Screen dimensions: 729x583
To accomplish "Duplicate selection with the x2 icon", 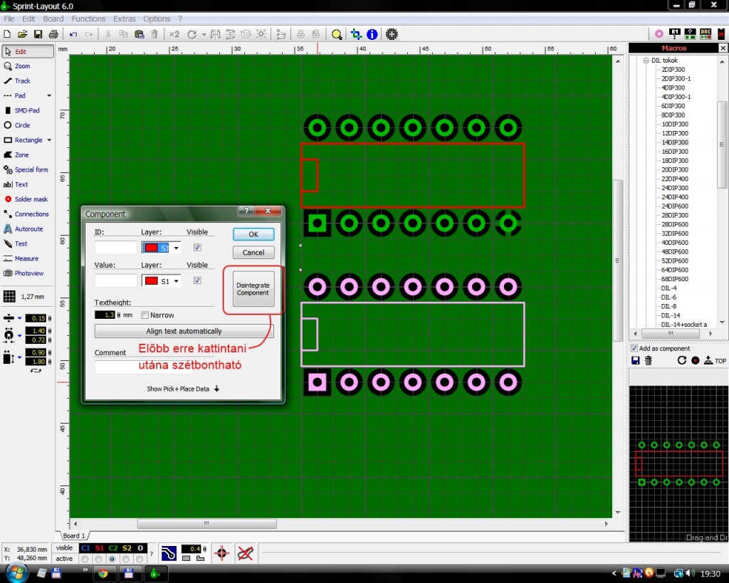I will click(x=174, y=34).
